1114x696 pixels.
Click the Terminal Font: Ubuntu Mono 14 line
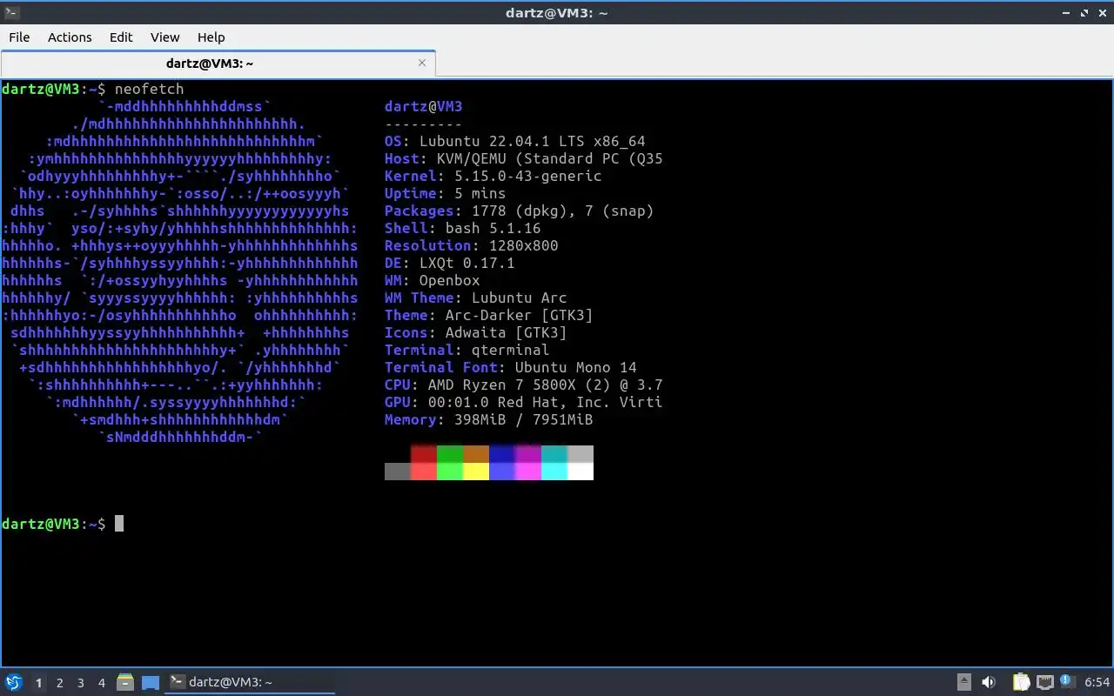click(x=511, y=367)
